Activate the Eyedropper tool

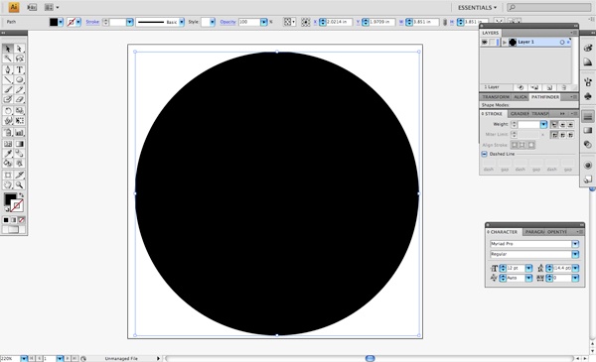pyautogui.click(x=8, y=154)
